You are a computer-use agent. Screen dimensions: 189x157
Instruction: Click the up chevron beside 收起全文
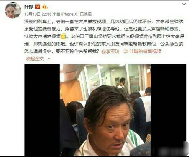[49, 59]
